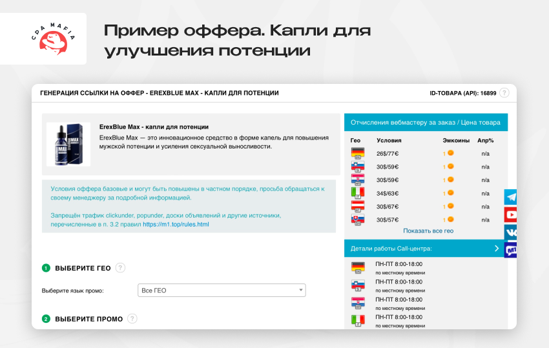The image size is (549, 348).
Task: Click the emcoin icon in 30$/67€ row
Action: pos(451,206)
